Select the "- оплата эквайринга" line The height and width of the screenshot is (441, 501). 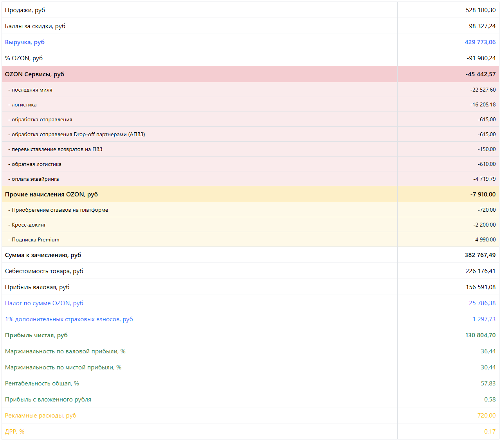(35, 179)
